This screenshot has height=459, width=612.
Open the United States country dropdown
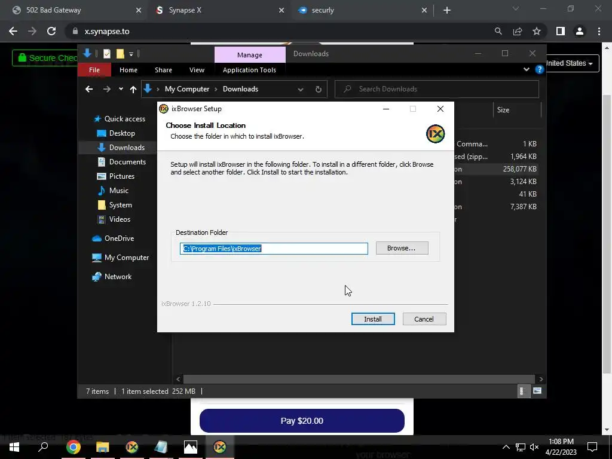(x=571, y=63)
